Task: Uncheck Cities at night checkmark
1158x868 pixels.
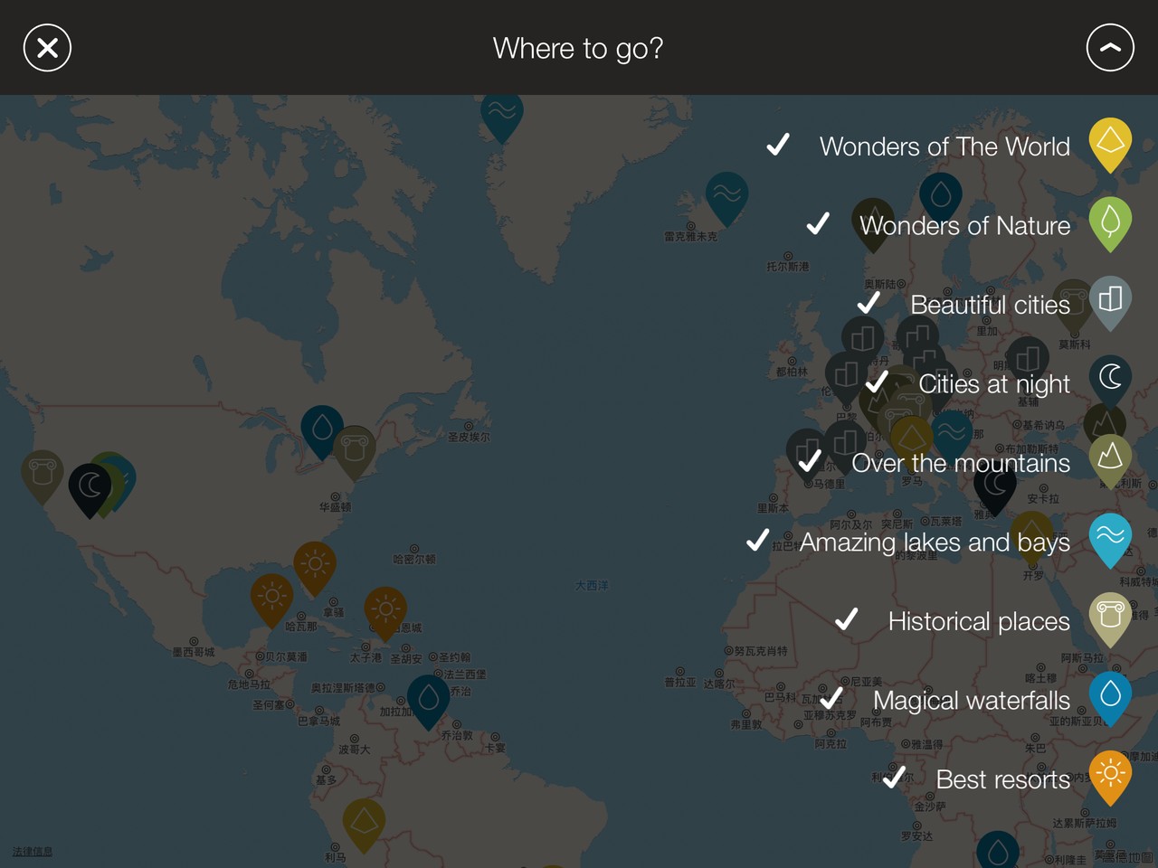Action: point(877,382)
